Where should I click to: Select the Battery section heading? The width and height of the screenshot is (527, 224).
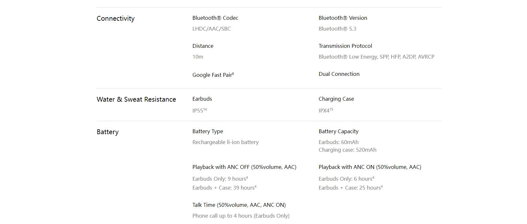pyautogui.click(x=108, y=132)
